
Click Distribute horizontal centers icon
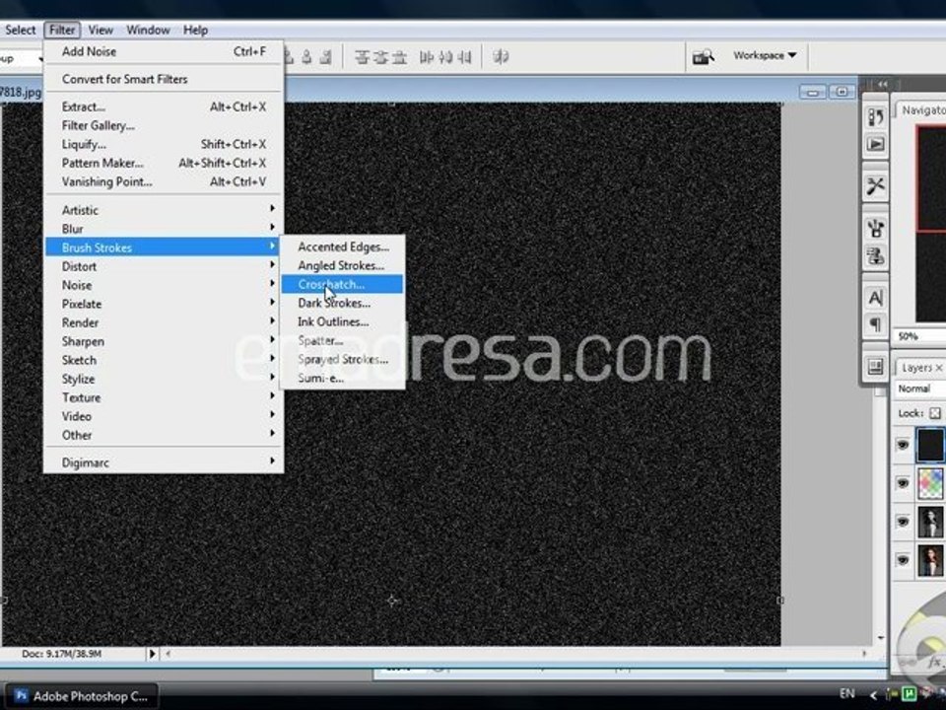pos(445,57)
